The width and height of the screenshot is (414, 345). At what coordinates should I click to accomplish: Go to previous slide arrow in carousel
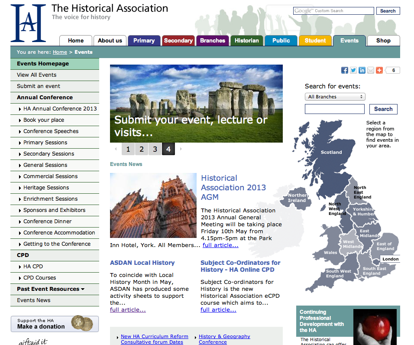(x=116, y=149)
